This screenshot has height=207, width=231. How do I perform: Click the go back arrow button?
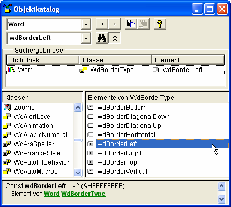(x=102, y=24)
